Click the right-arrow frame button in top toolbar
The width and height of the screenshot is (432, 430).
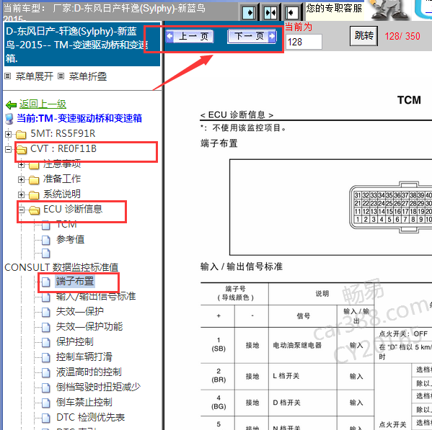point(249,12)
